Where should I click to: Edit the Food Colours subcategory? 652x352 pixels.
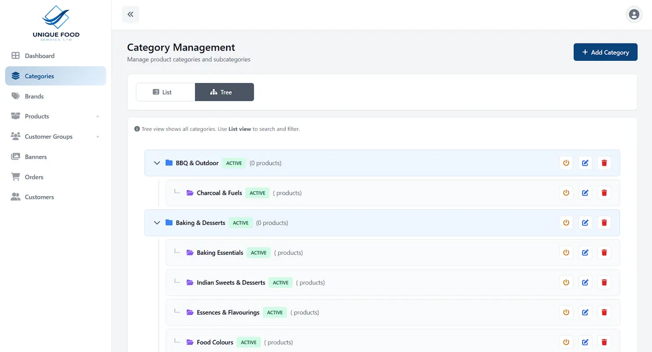point(585,342)
